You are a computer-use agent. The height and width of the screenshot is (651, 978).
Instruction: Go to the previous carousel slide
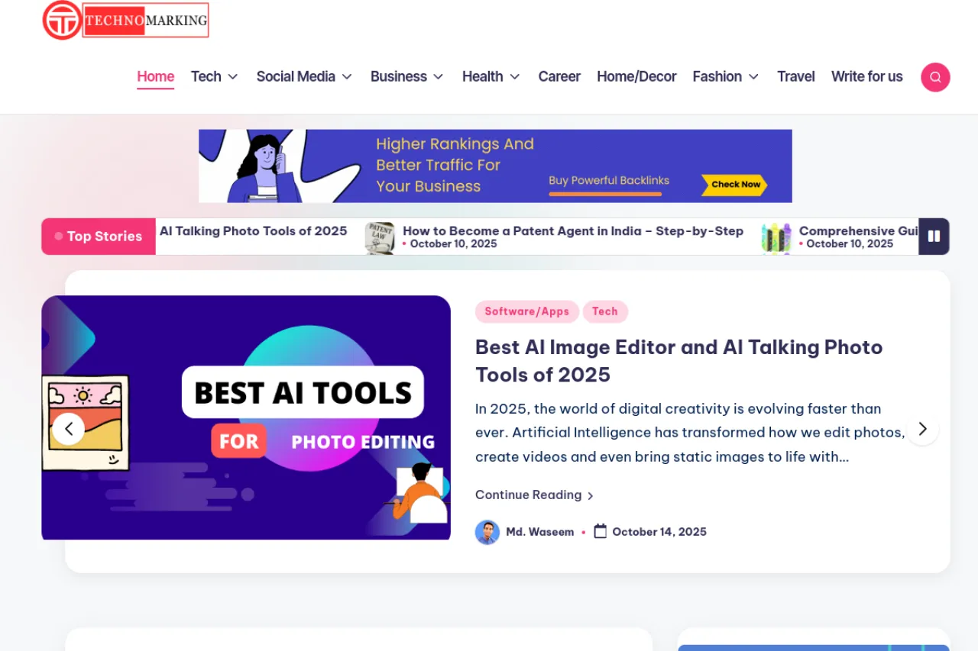(x=69, y=429)
